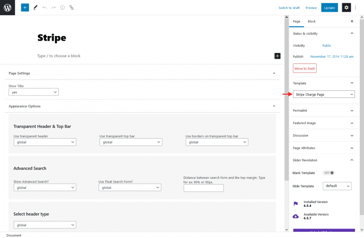Screen dimensions: 364x238
Task: Click the search form distance input field
Action: coord(204,188)
